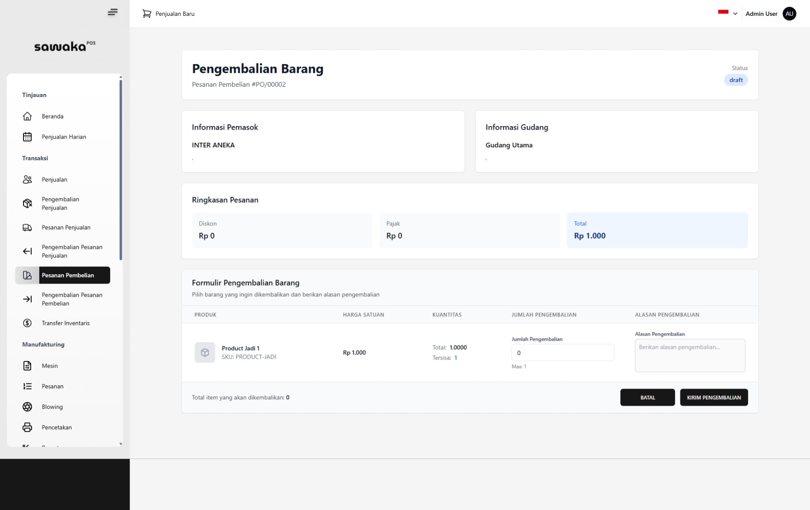The height and width of the screenshot is (510, 810).
Task: Click the Pengembalian Penjualan box icon
Action: 27,203
